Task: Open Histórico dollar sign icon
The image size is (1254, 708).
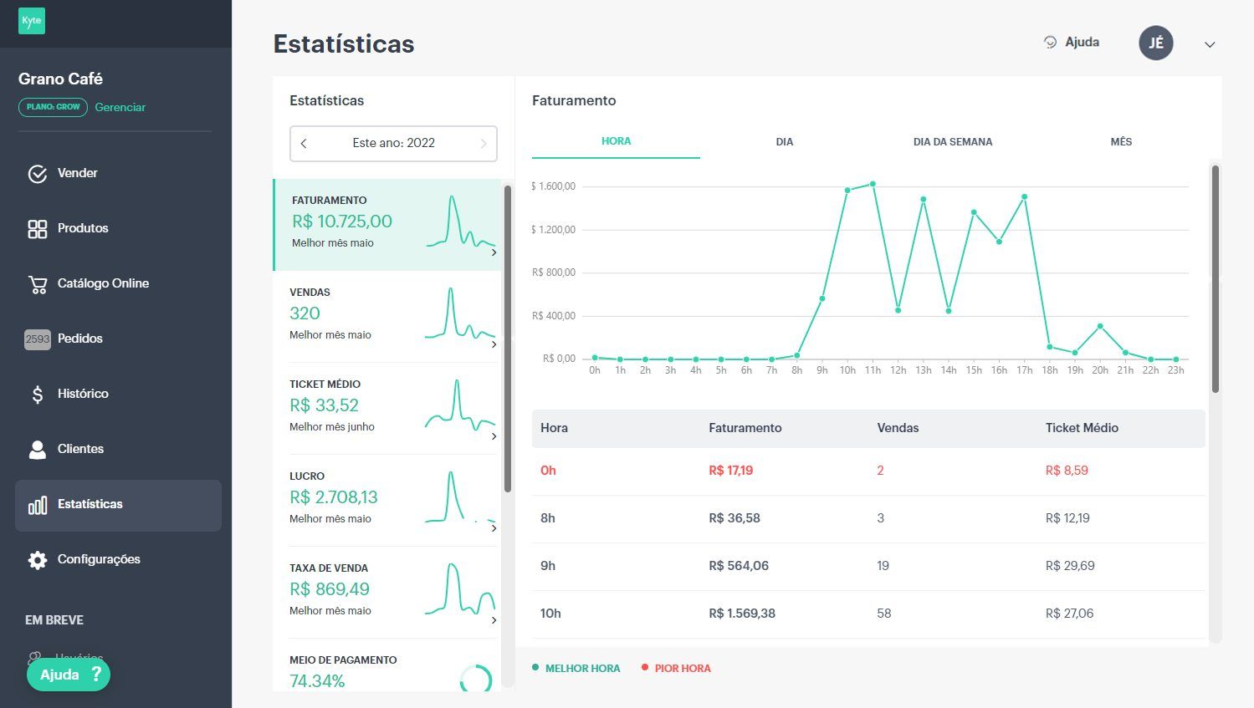Action: click(x=38, y=395)
